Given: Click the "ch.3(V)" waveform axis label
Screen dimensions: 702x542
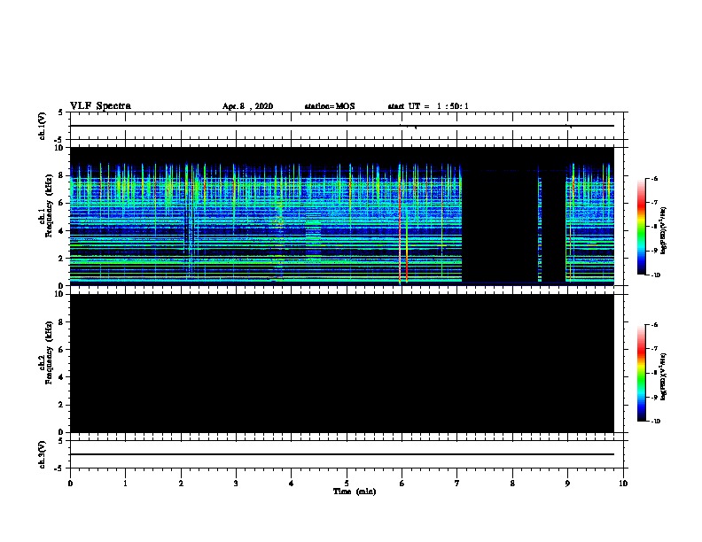Looking at the screenshot, I should [x=42, y=454].
